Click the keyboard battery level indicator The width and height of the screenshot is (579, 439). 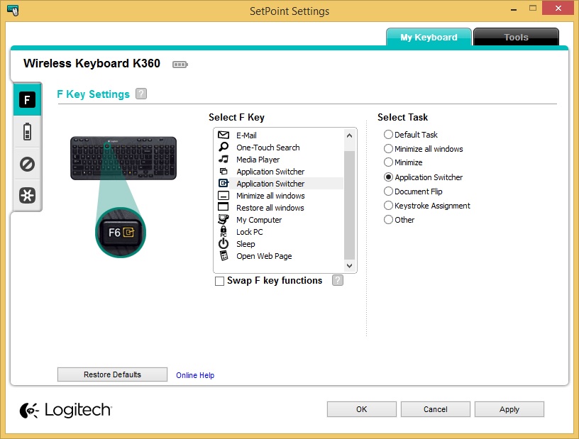[180, 65]
